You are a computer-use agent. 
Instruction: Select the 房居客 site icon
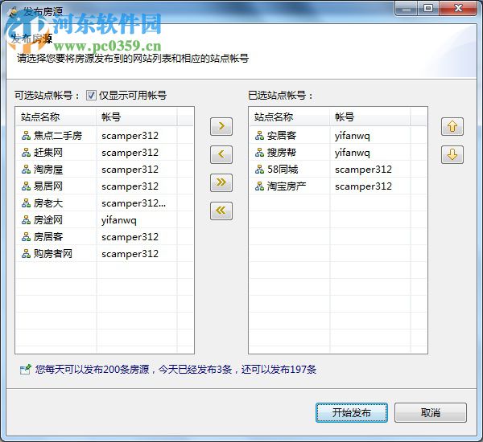point(27,237)
